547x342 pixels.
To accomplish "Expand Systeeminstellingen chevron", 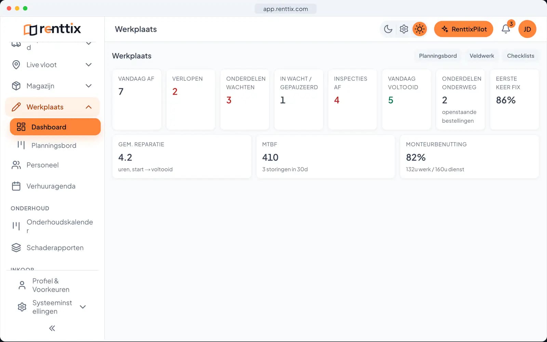I will 83,307.
